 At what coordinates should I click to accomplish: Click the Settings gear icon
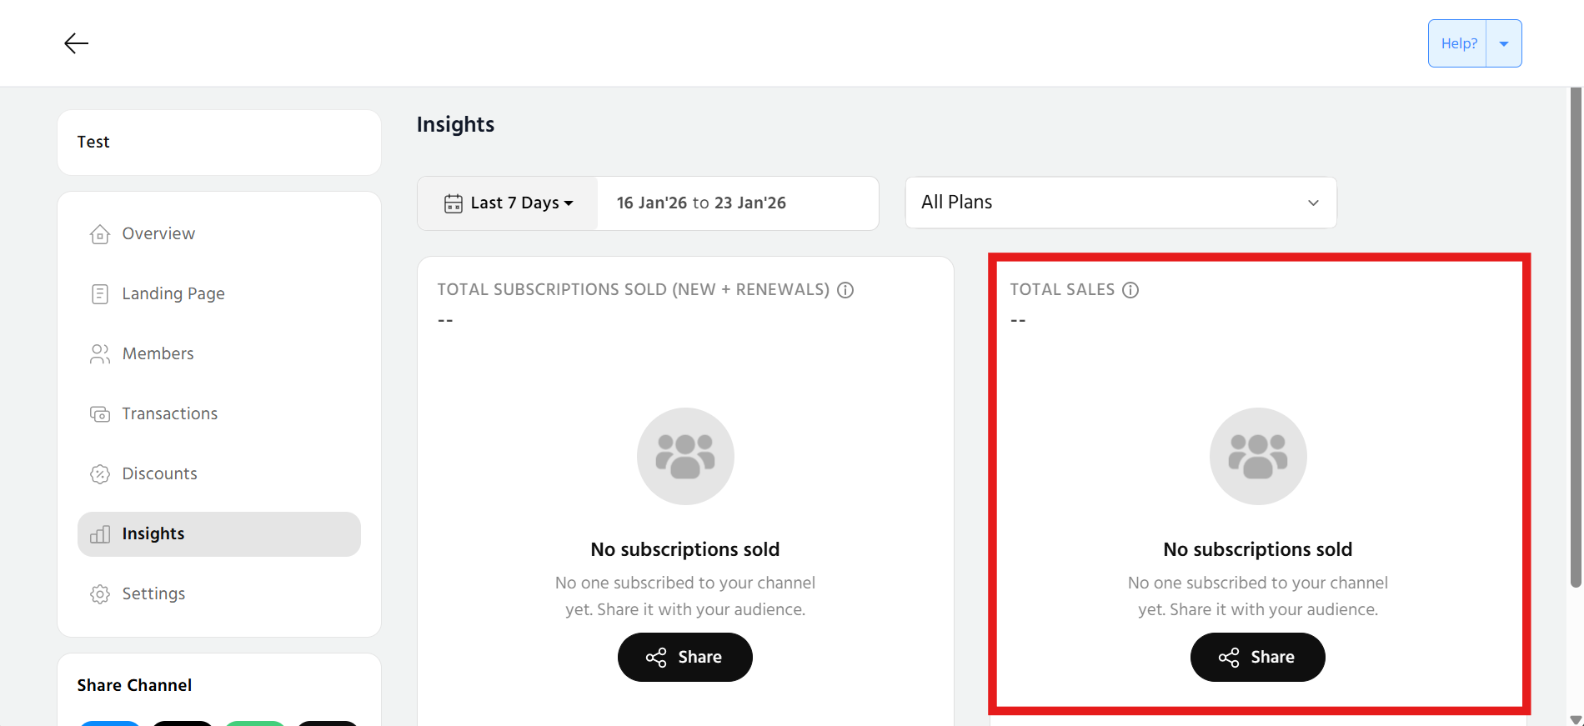(100, 594)
